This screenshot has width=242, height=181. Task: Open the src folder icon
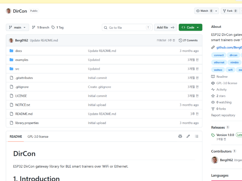pyautogui.click(x=11, y=69)
